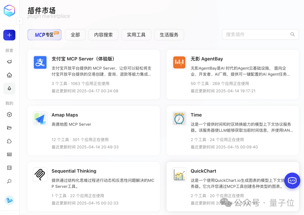Viewport: 304px width, 215px height.
Task: Open the Amap Maps title
Action: (65, 115)
